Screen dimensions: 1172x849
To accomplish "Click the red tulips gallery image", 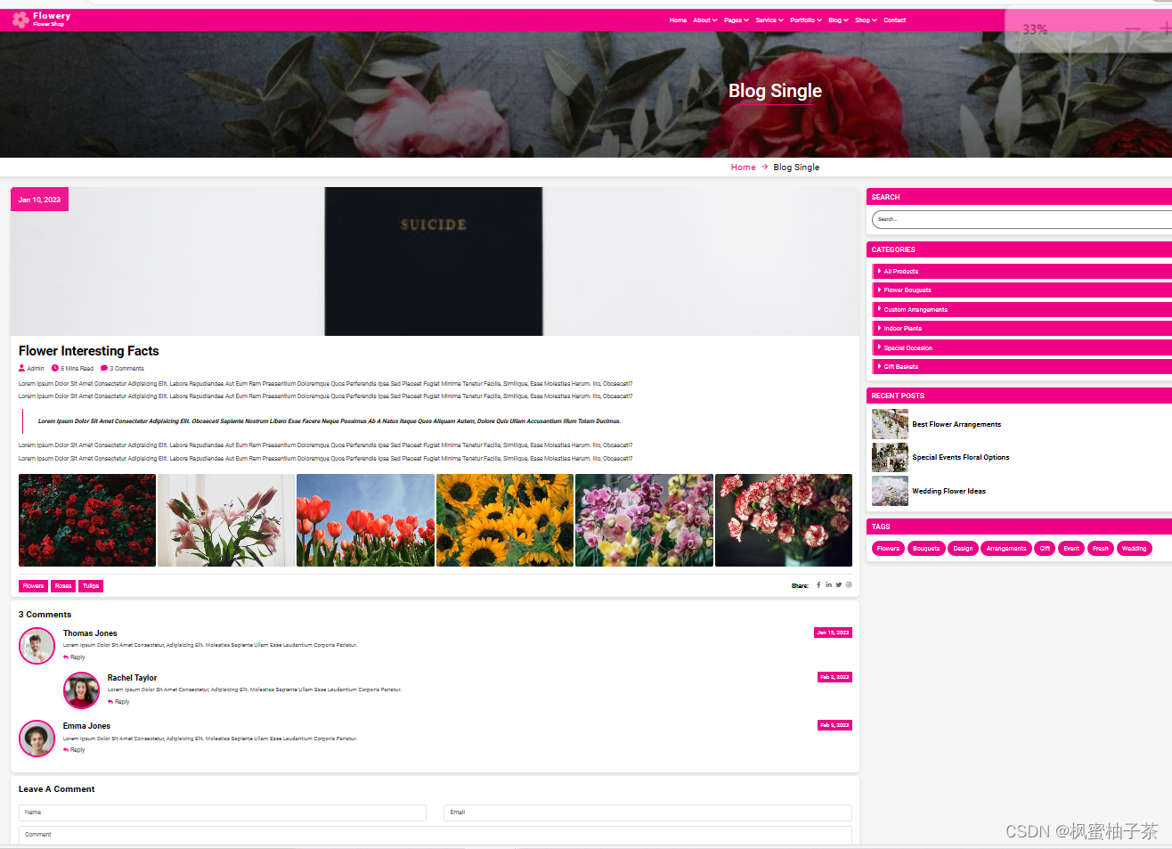I will click(365, 520).
